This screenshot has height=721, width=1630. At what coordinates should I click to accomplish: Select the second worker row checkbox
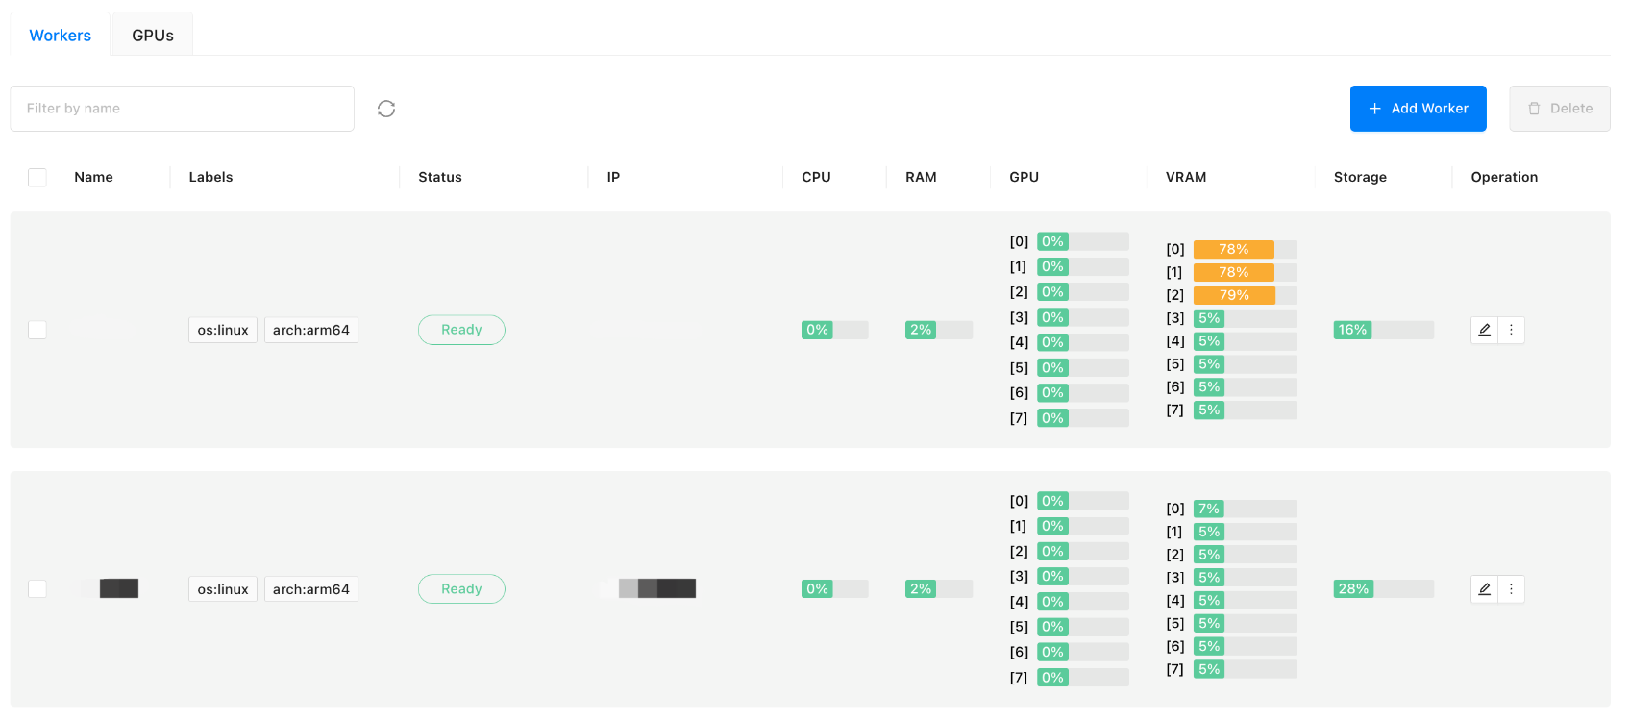(37, 588)
